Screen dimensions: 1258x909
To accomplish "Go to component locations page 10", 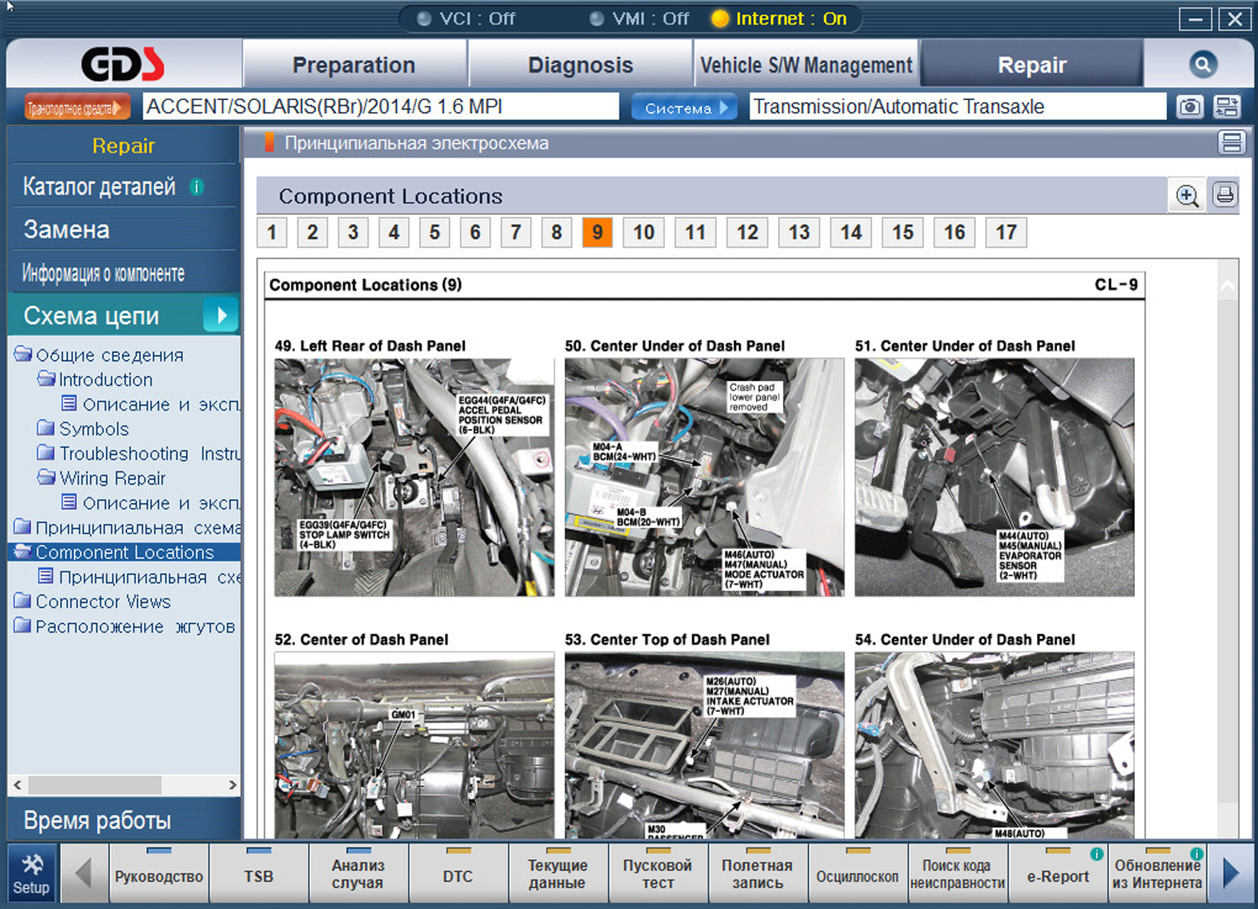I will (643, 232).
